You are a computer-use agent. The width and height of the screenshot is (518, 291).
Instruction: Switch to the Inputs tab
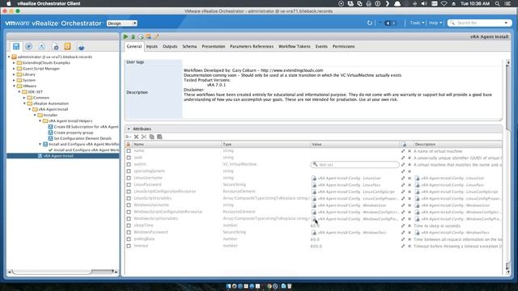click(x=151, y=47)
